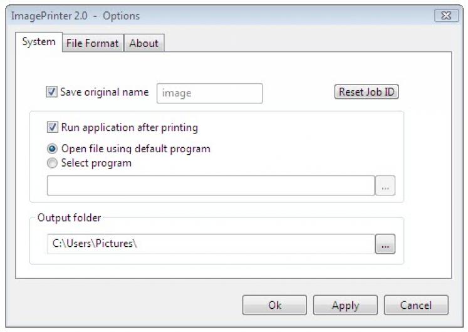Pick the Select program radio option
468x332 pixels.
[x=53, y=163]
